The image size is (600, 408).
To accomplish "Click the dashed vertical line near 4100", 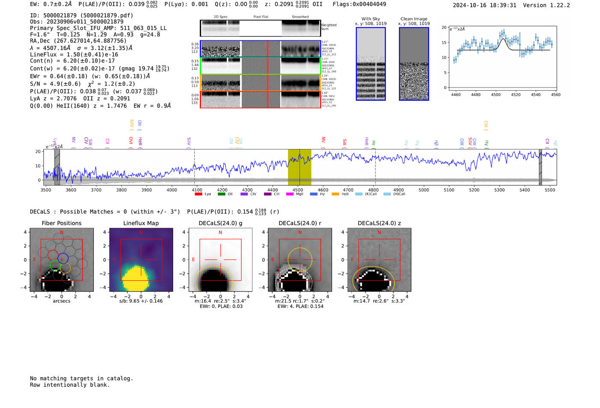I will point(195,167).
